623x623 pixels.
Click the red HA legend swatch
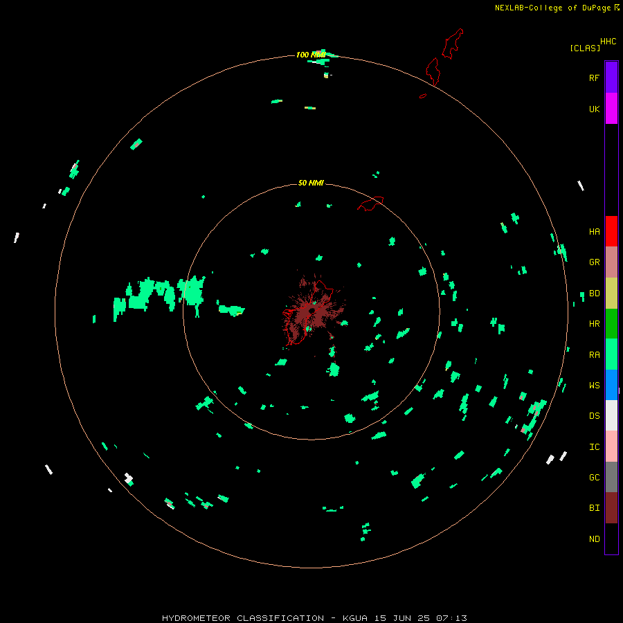tap(611, 231)
